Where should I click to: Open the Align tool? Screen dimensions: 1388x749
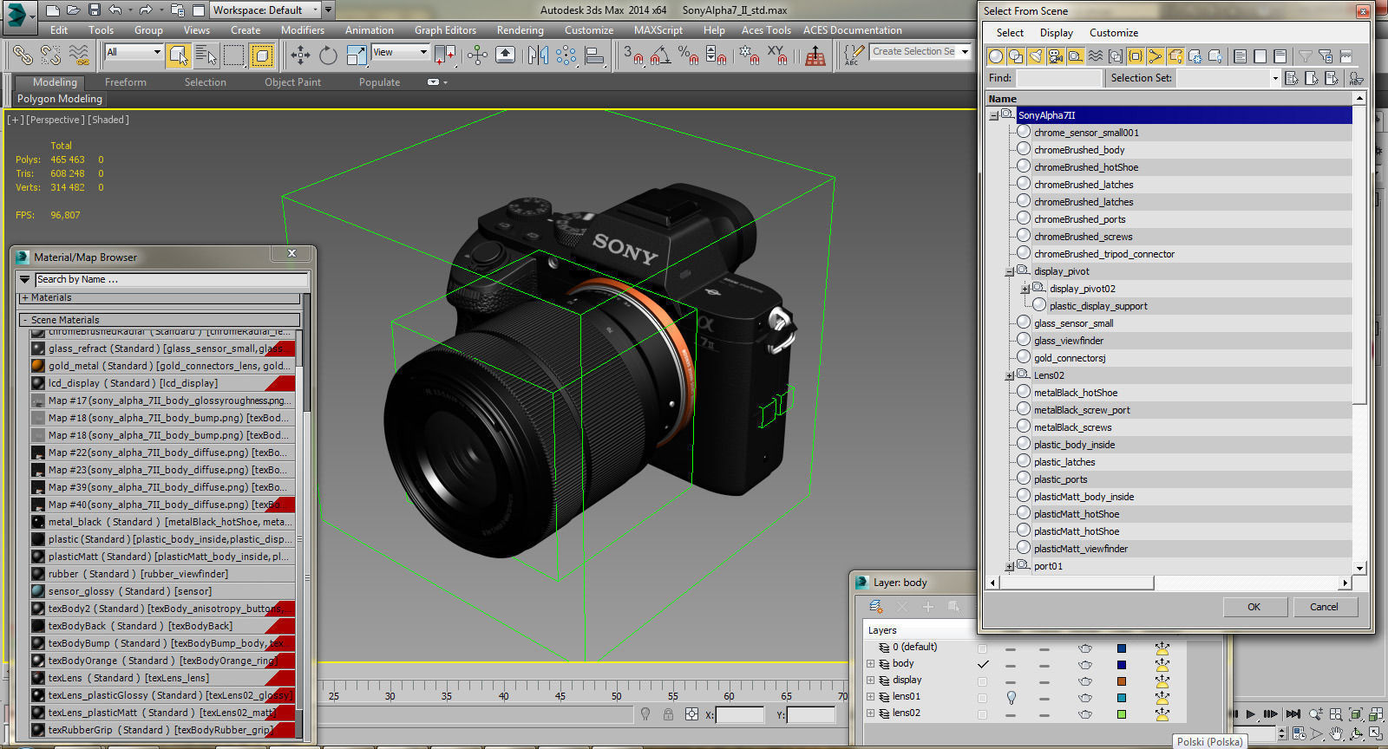click(595, 55)
